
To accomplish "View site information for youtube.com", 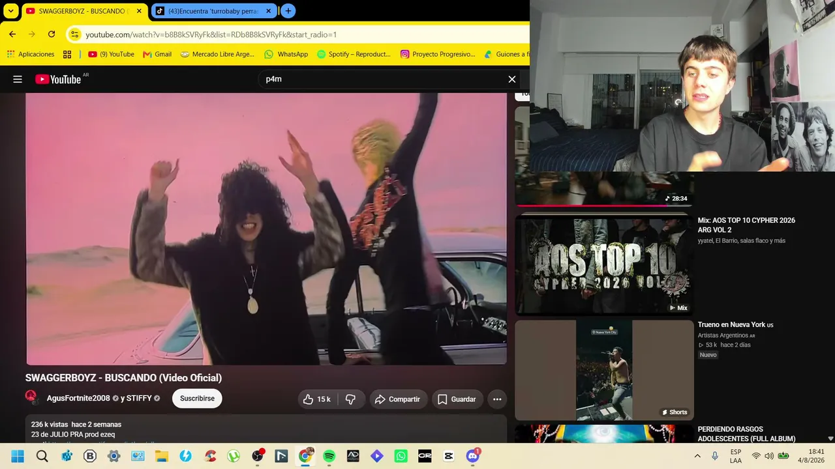I will [x=75, y=35].
